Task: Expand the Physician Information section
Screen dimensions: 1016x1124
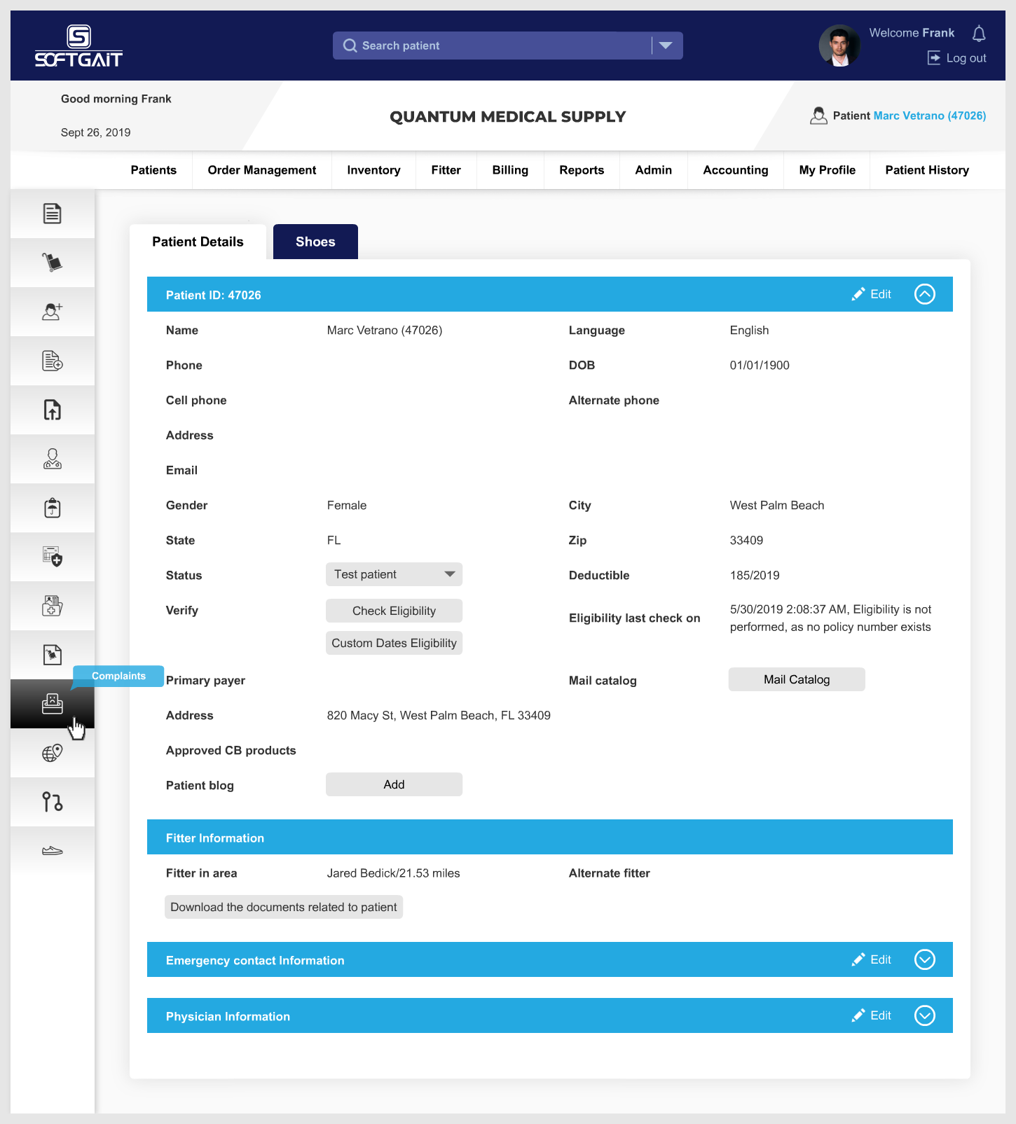Action: click(x=925, y=1015)
